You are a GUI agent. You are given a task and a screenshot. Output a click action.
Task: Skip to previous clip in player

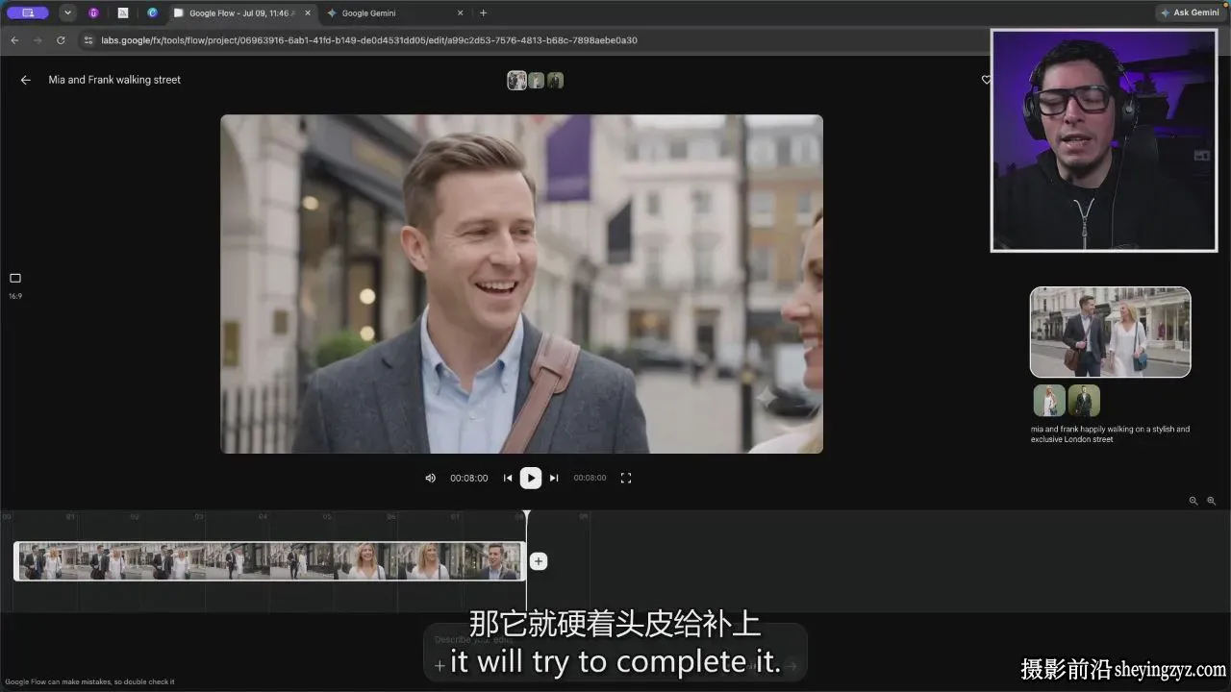pyautogui.click(x=508, y=478)
